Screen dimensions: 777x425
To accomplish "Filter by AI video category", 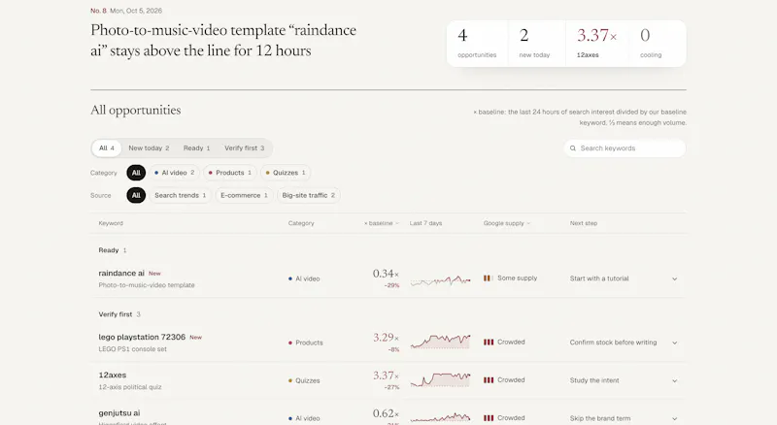I will [x=175, y=173].
